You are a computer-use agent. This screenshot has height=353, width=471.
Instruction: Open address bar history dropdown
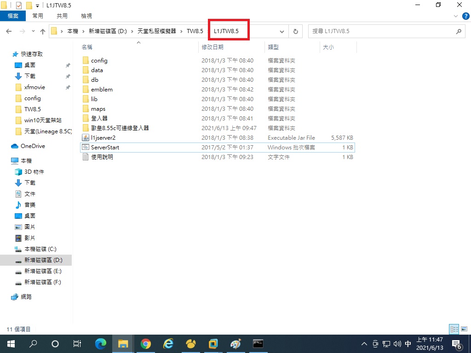click(282, 31)
